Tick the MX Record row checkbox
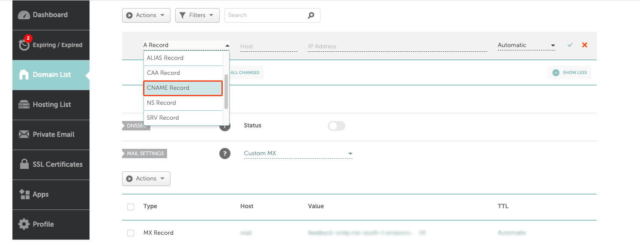The image size is (640, 245). [131, 233]
